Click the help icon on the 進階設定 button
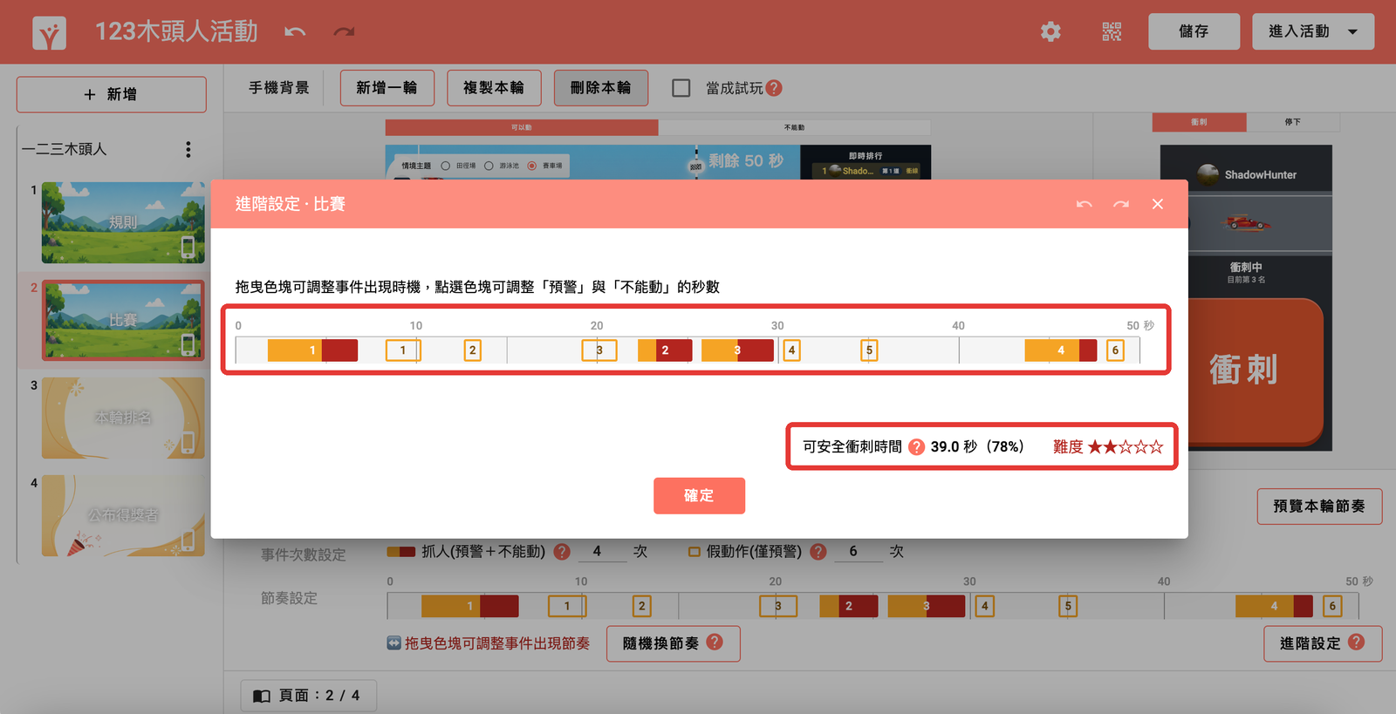 [1356, 643]
